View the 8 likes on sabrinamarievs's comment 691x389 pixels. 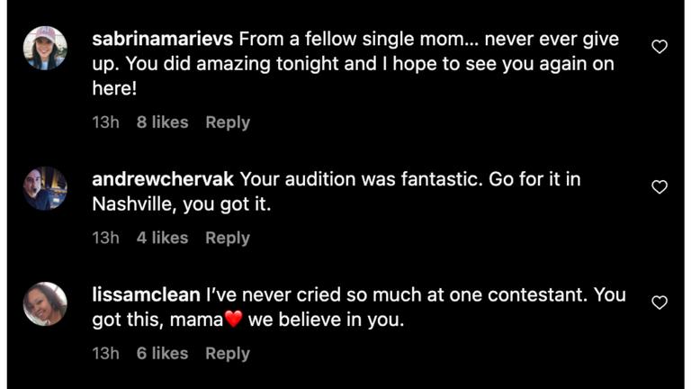click(162, 122)
